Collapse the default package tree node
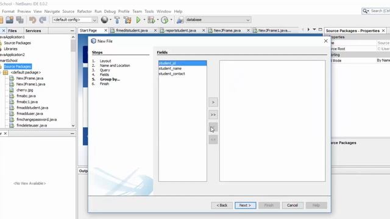 (x=1, y=72)
